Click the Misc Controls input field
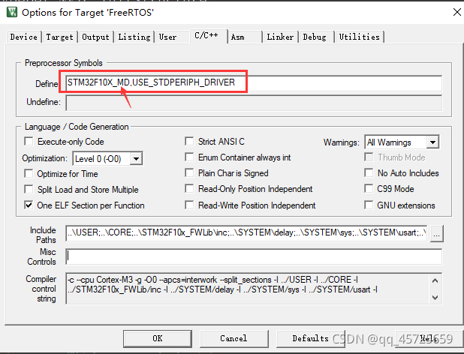The height and width of the screenshot is (354, 464). tap(254, 256)
